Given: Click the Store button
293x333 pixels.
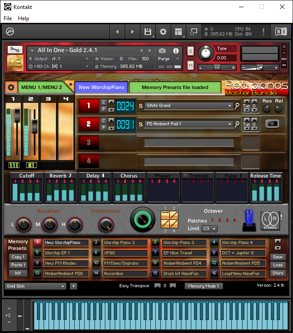Looking at the screenshot, I should coord(278,273).
